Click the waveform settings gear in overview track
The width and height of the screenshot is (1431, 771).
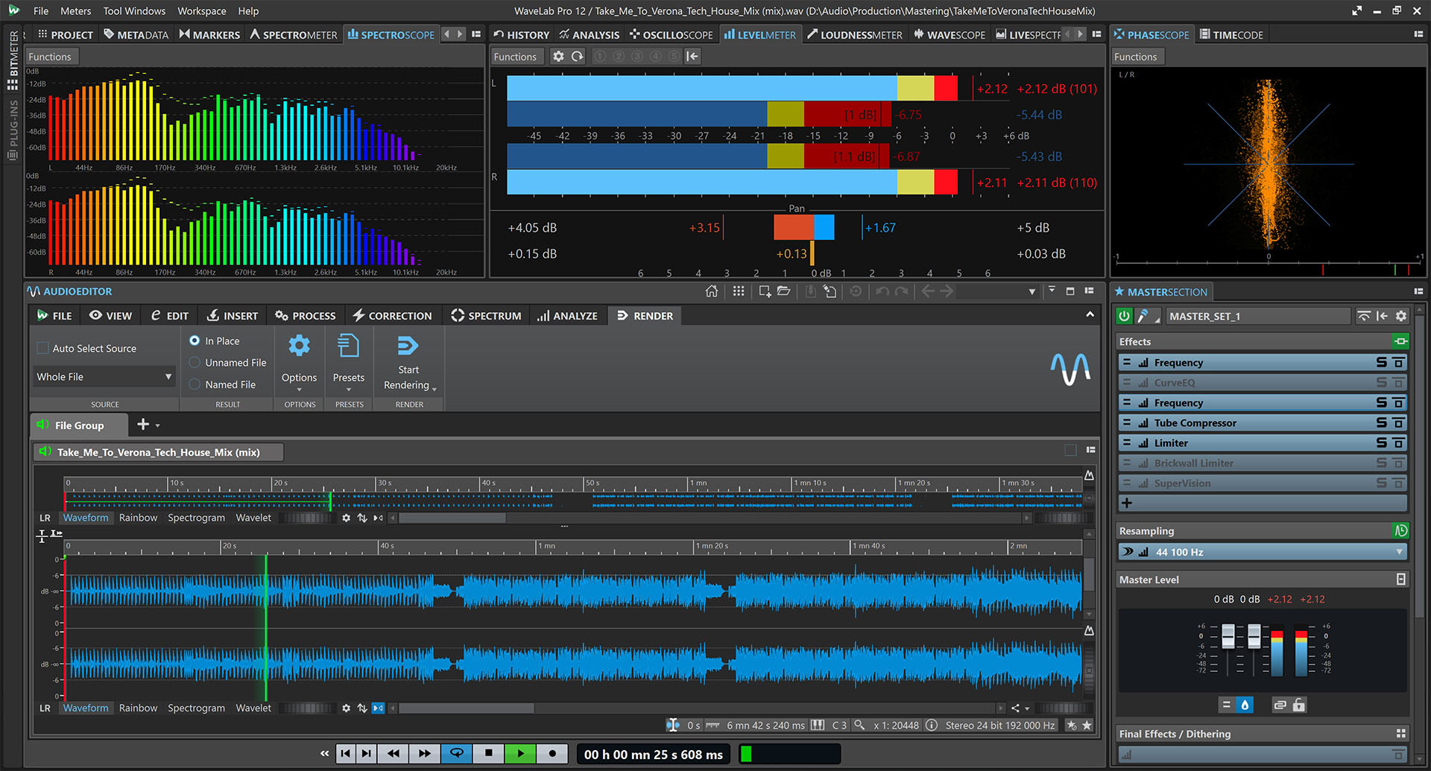pos(346,518)
